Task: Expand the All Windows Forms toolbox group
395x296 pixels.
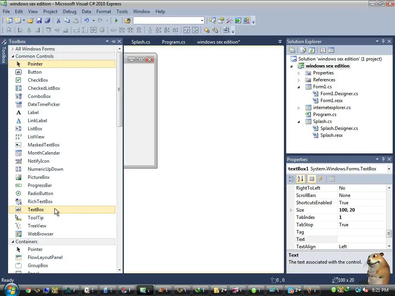Action: pos(13,49)
